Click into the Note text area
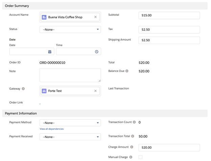Image resolution: width=211 pixels, height=161 pixels. (x=70, y=75)
